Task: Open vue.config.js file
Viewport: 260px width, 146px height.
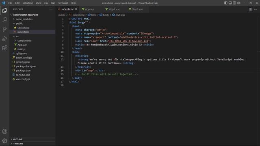Action: (x=23, y=79)
